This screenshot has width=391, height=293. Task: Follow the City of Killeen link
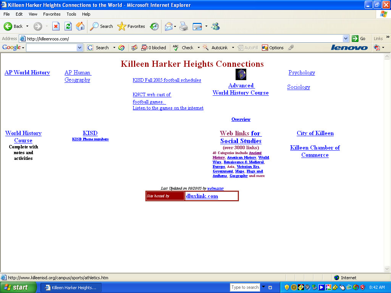[315, 133]
